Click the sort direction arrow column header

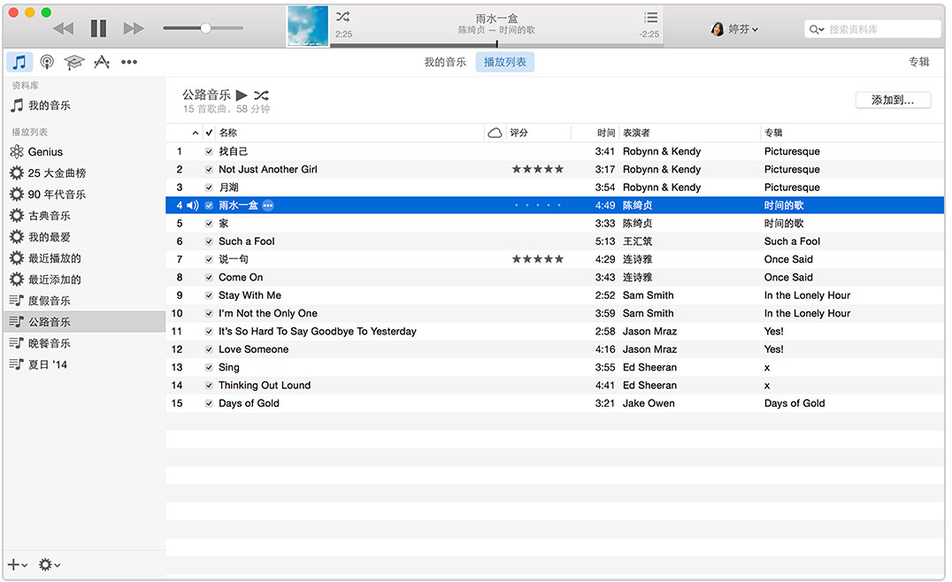pos(195,133)
